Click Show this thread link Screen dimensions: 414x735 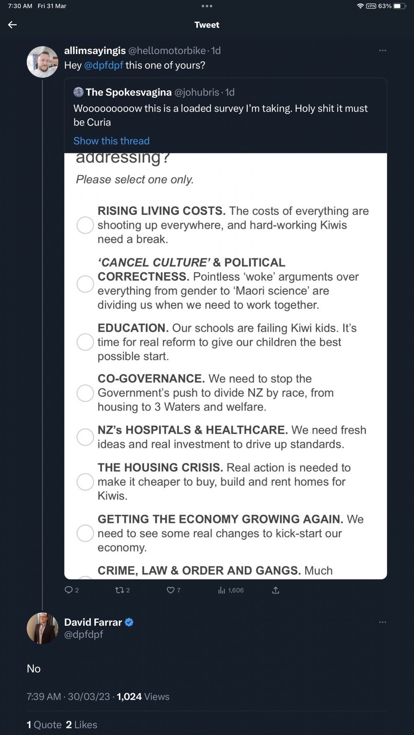pos(111,141)
